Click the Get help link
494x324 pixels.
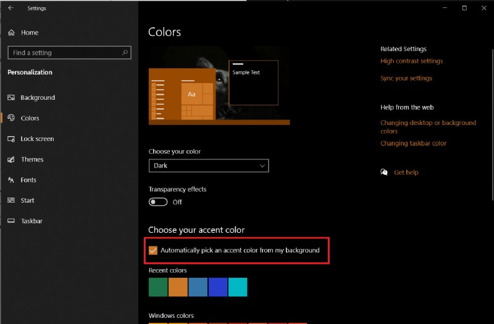click(406, 172)
